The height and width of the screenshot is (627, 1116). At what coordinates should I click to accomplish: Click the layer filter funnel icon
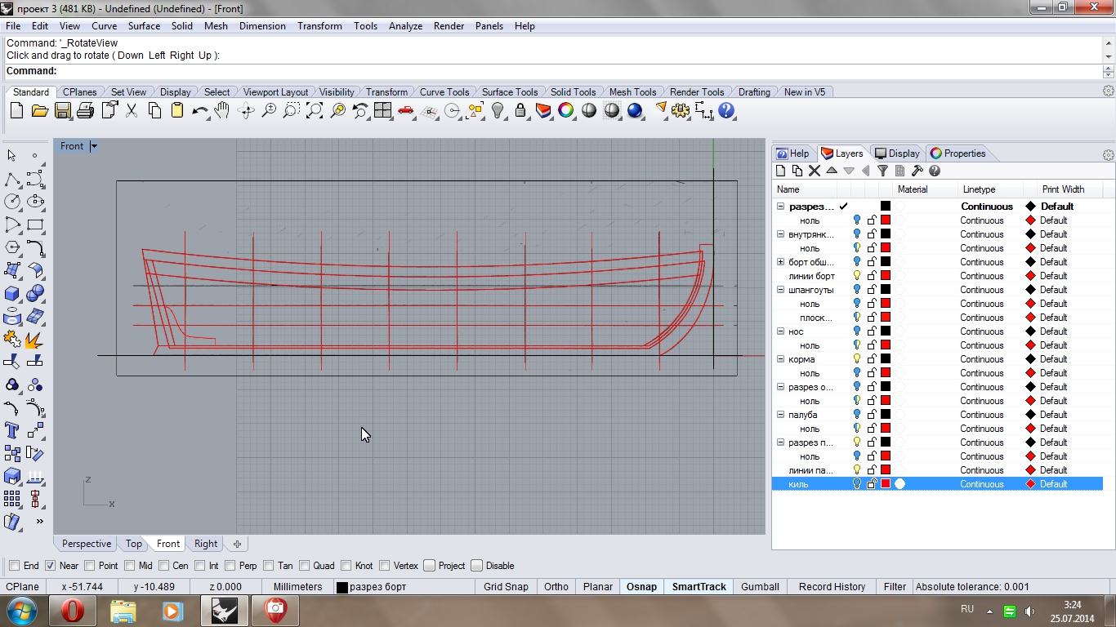point(882,171)
